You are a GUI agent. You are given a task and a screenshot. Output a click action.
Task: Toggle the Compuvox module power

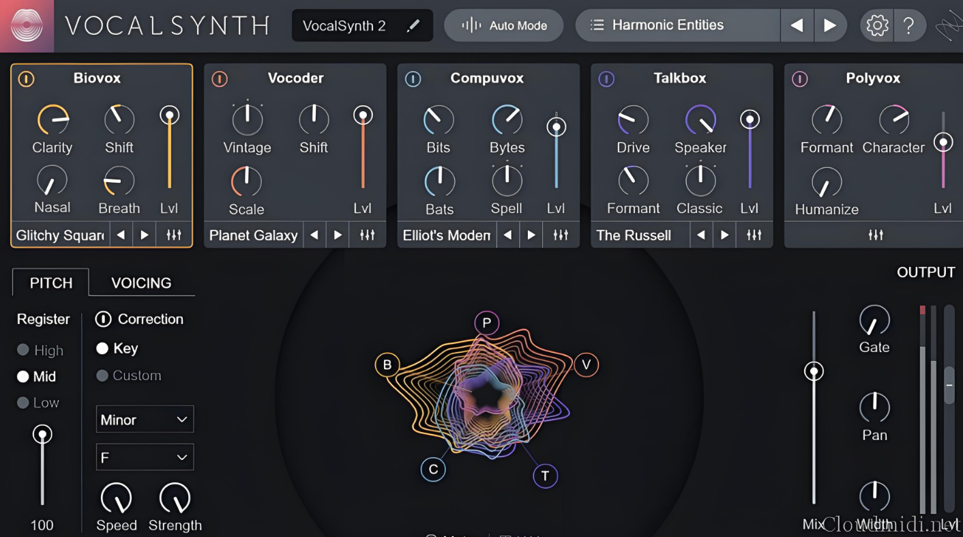point(413,79)
